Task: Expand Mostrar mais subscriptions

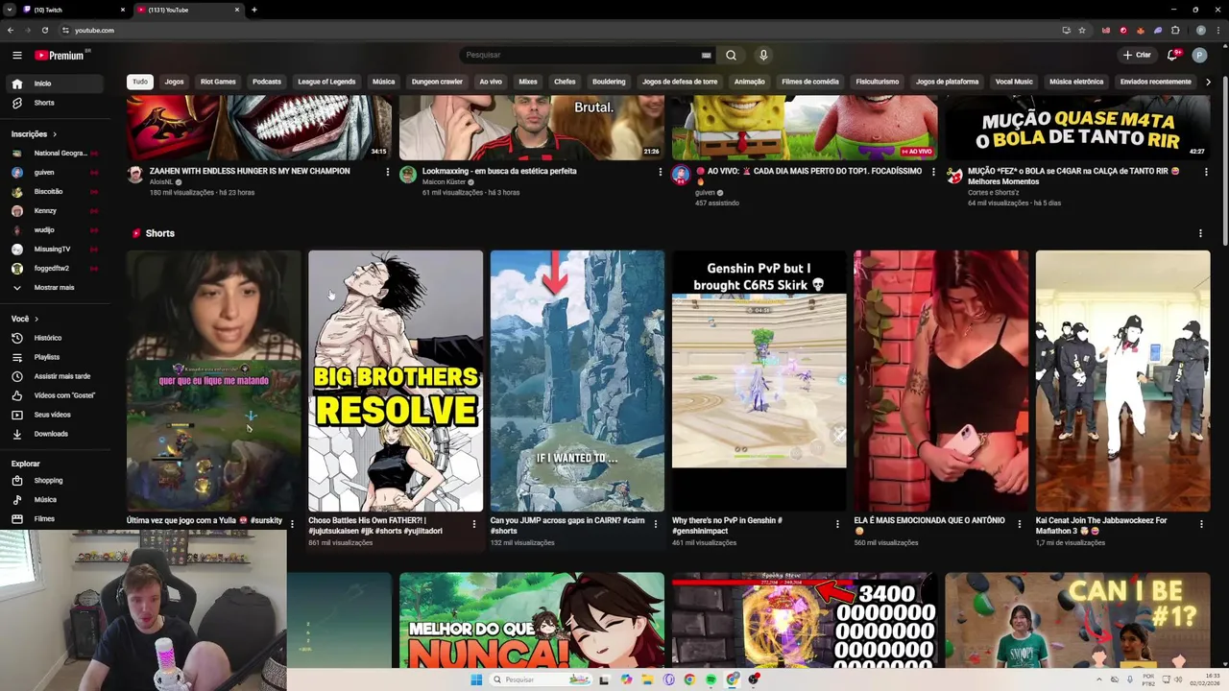Action: (x=53, y=287)
